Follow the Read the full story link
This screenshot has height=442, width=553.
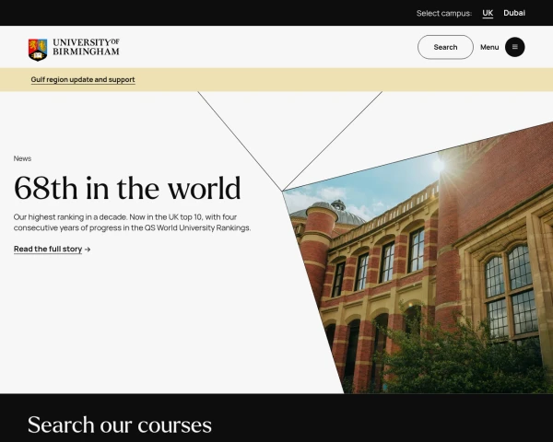pos(48,250)
